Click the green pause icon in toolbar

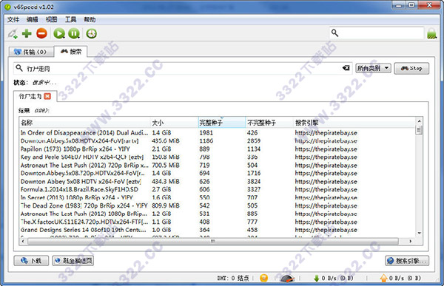74,33
